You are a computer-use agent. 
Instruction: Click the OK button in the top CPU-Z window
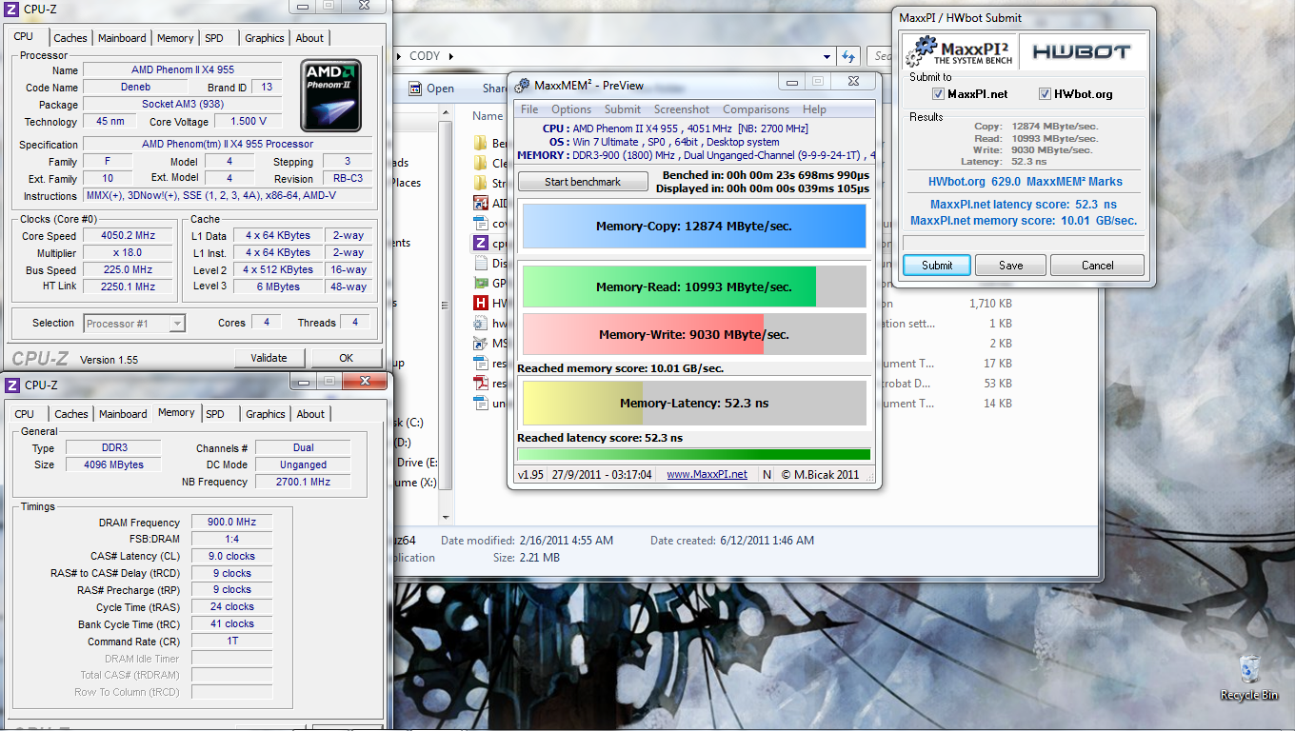click(347, 358)
